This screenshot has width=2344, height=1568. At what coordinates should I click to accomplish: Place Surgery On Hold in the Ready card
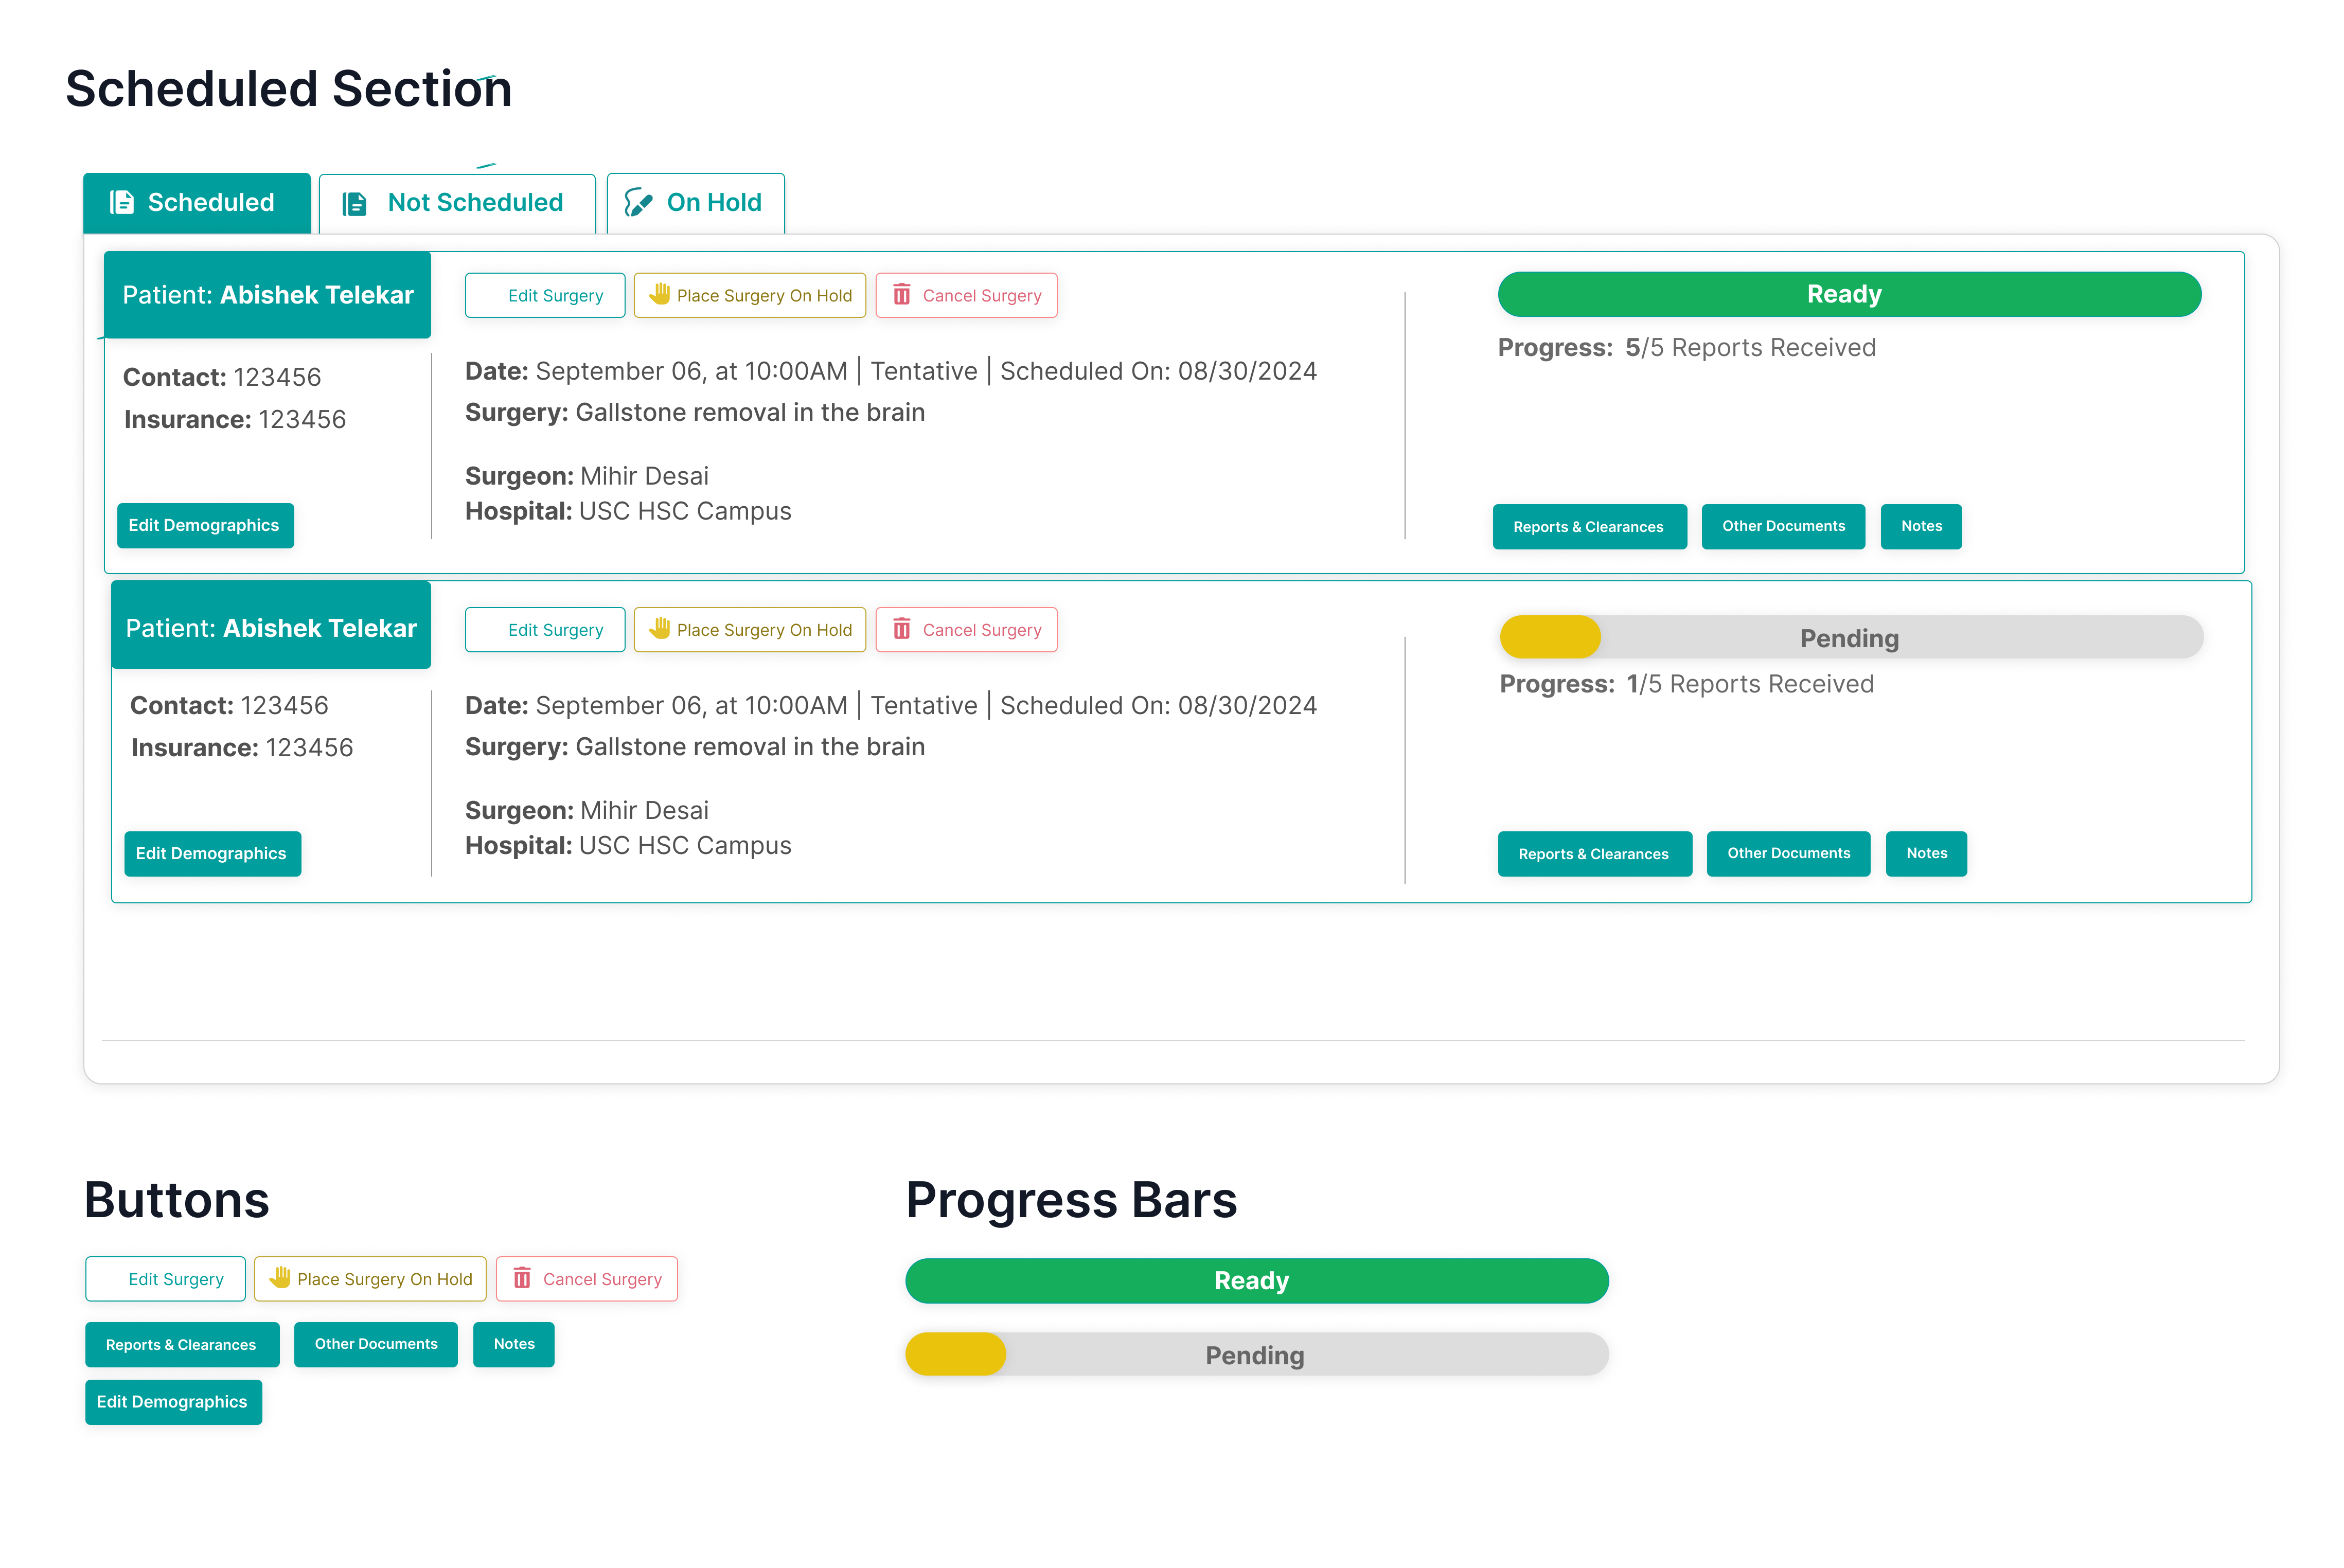point(750,296)
